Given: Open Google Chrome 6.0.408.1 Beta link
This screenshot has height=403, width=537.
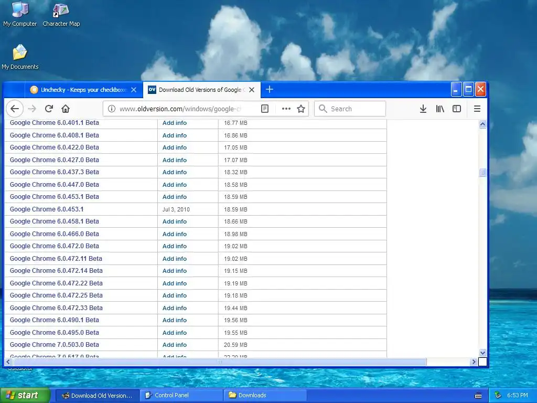Looking at the screenshot, I should tap(54, 135).
